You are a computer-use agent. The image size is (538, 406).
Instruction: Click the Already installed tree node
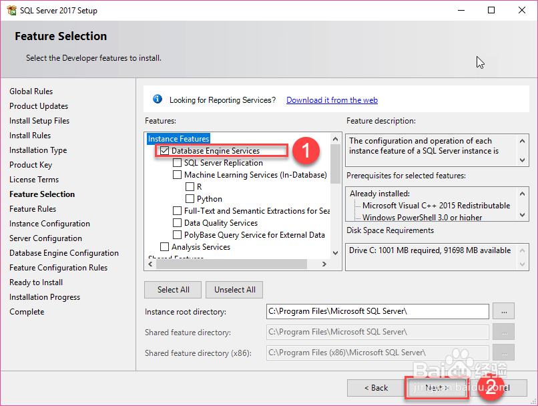380,194
